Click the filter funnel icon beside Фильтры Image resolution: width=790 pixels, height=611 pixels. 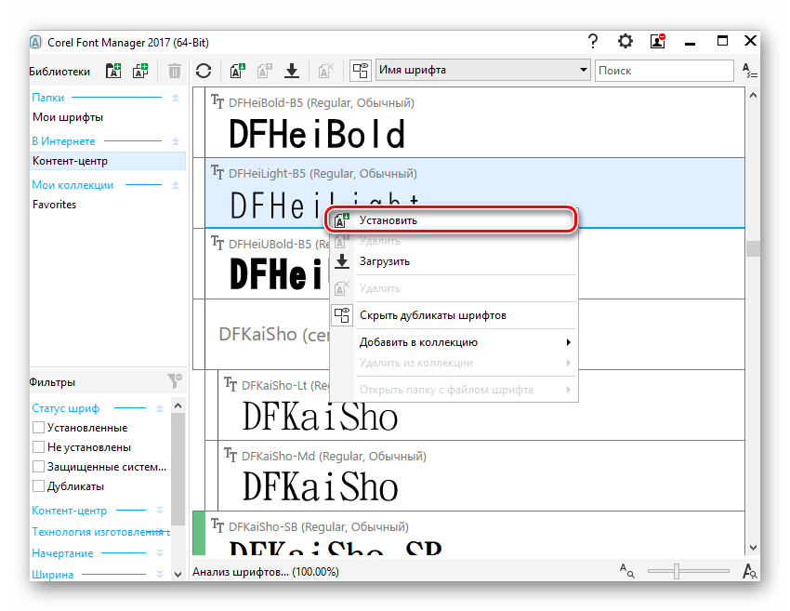tap(175, 381)
